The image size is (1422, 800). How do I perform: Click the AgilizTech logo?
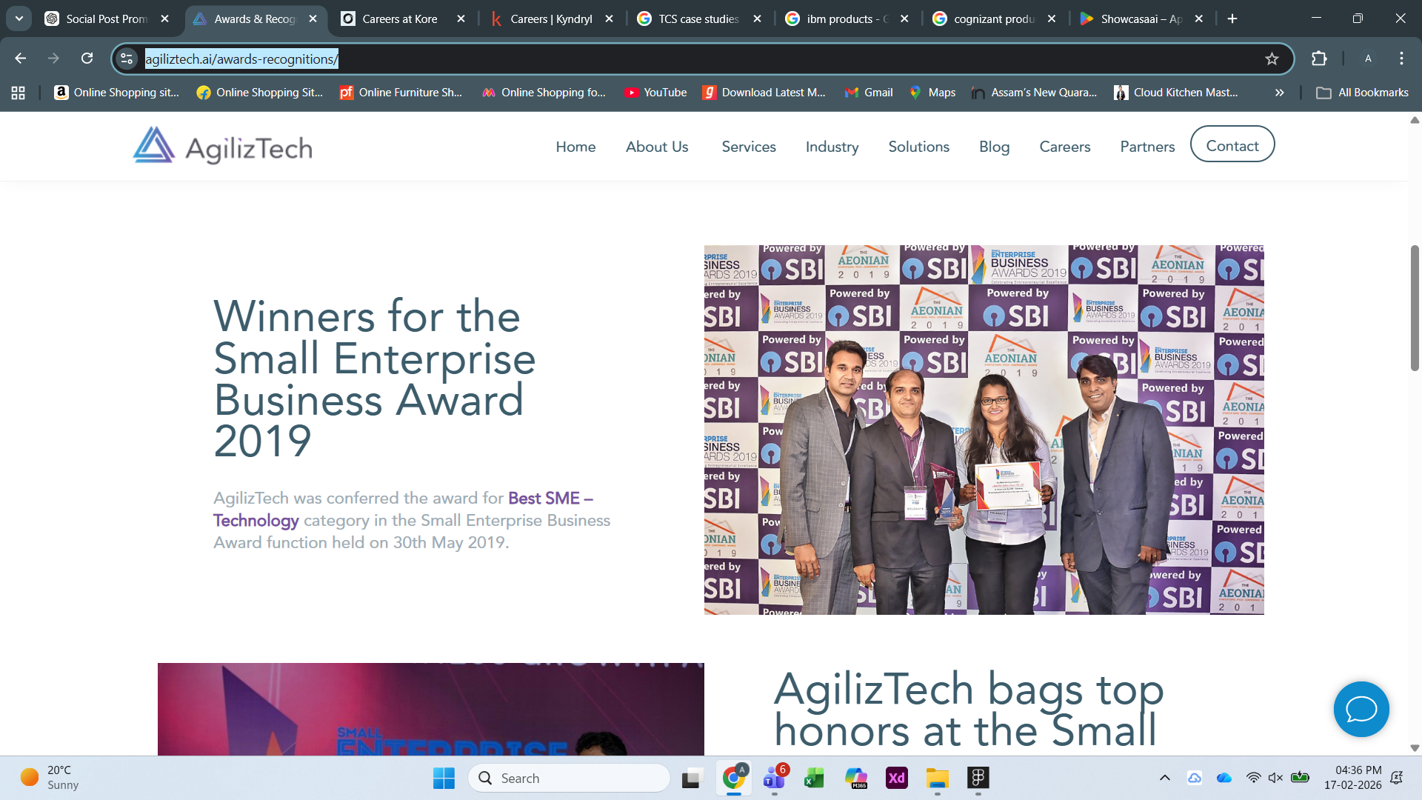(x=221, y=146)
